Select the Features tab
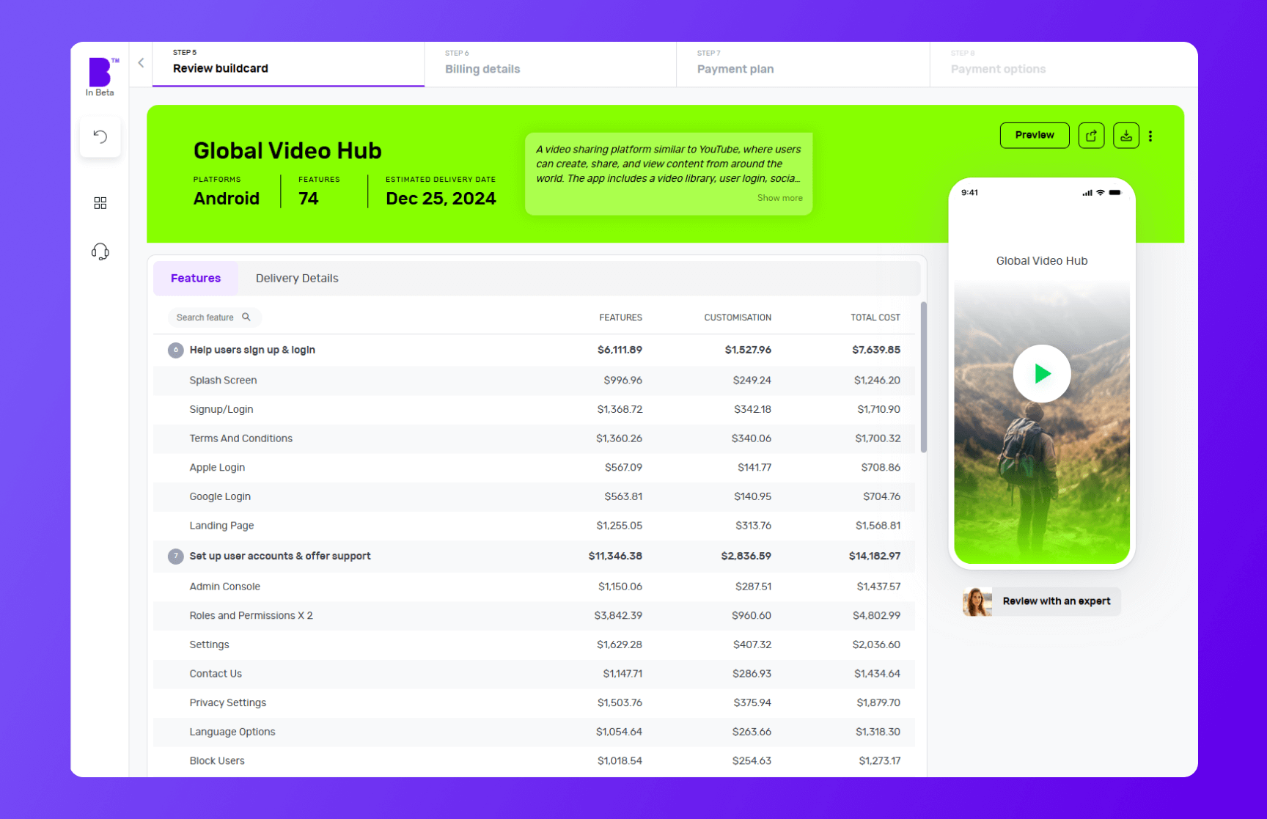The image size is (1267, 819). (x=196, y=279)
